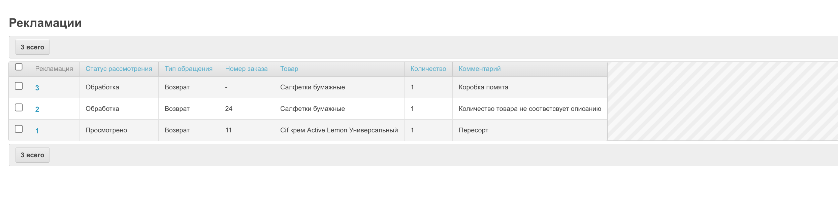Click the 'Пересорт' comment cell

click(x=473, y=130)
